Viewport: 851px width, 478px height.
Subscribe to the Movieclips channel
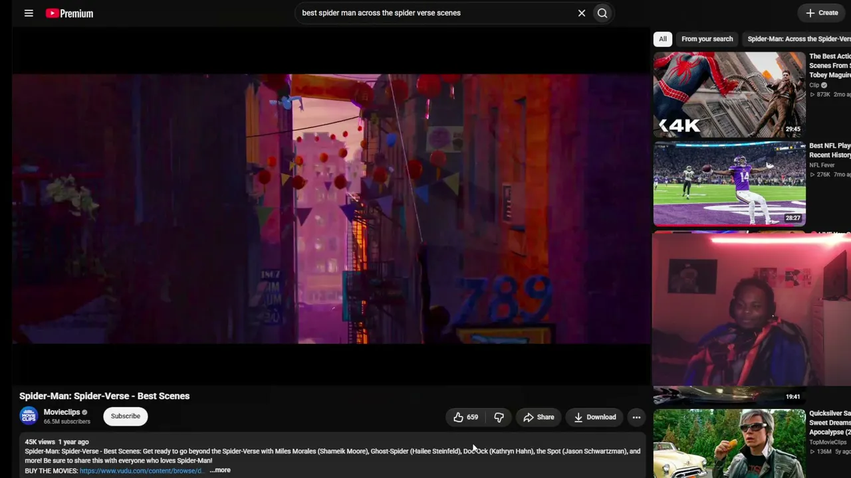(126, 416)
